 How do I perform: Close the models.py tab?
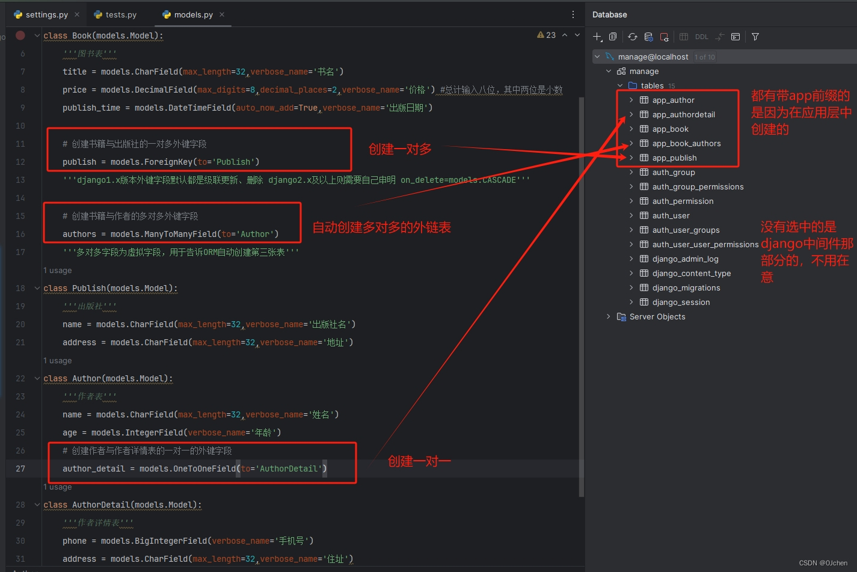[222, 14]
